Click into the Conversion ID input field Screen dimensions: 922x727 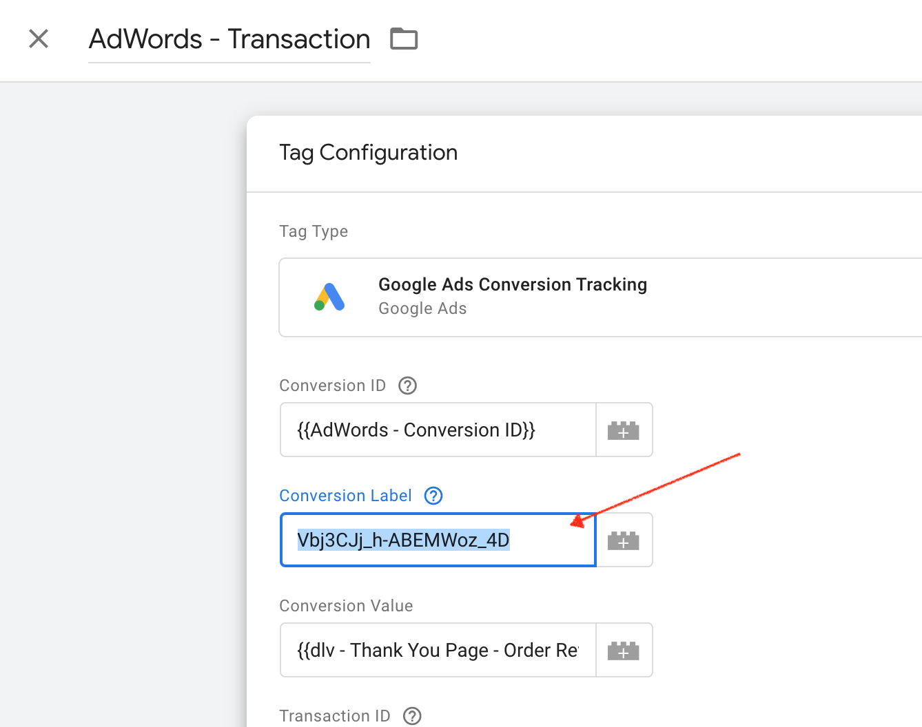(438, 430)
